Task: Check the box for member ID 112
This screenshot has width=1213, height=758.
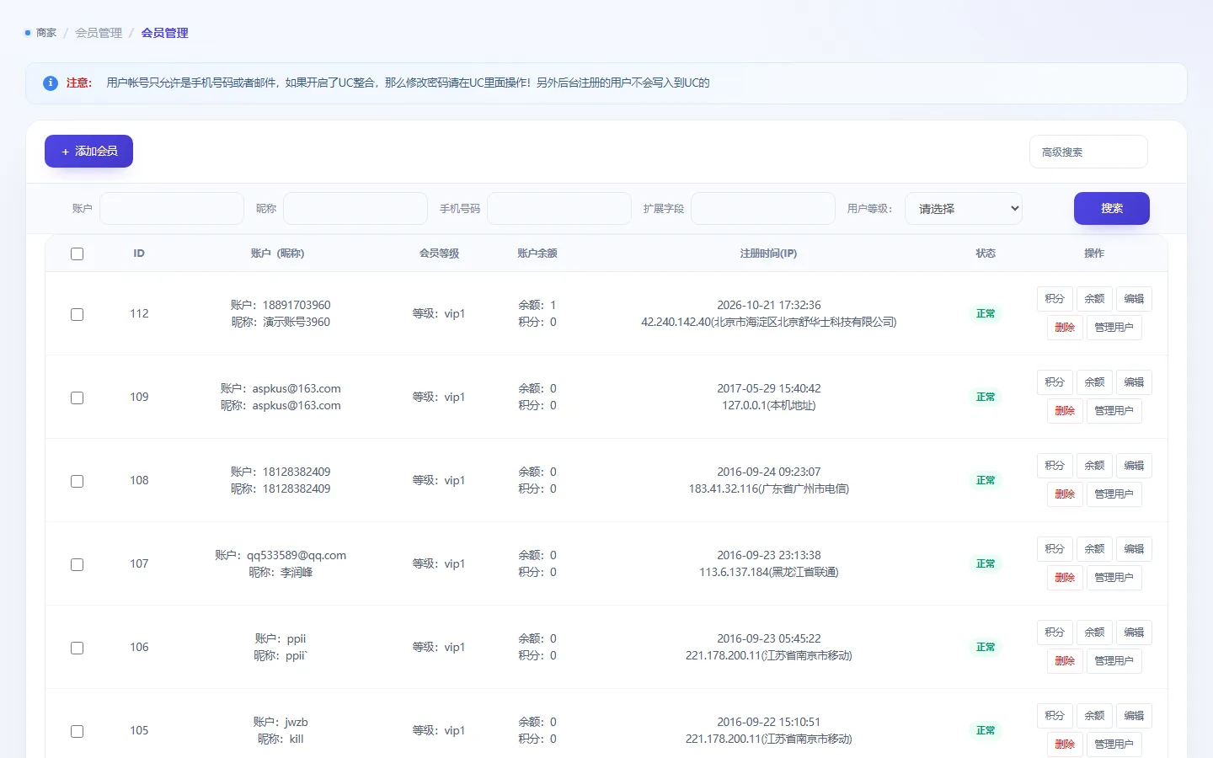Action: (x=77, y=314)
